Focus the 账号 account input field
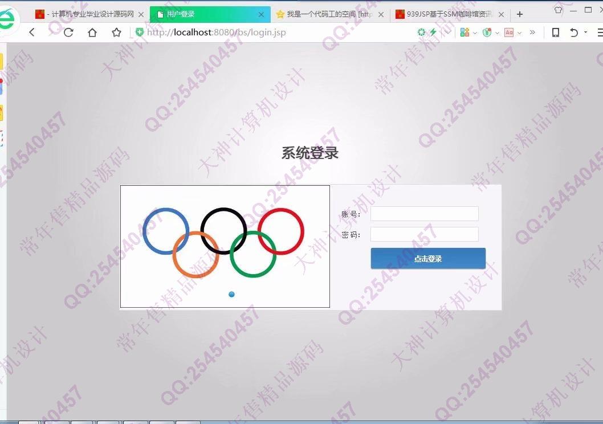This screenshot has height=424, width=603. click(425, 214)
